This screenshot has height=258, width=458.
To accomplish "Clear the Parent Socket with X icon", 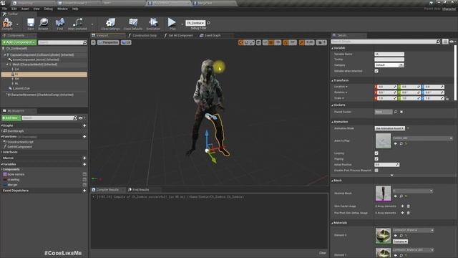I will (401, 112).
